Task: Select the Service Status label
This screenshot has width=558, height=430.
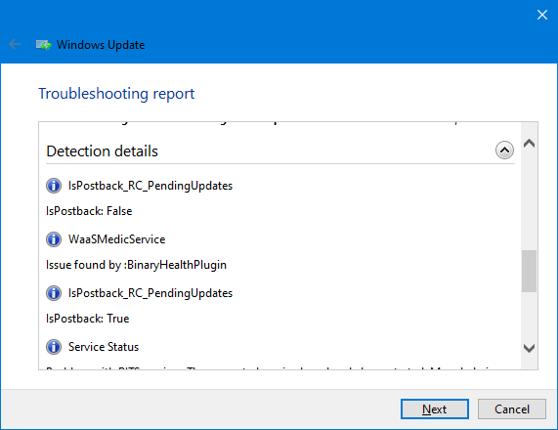Action: pyautogui.click(x=104, y=347)
